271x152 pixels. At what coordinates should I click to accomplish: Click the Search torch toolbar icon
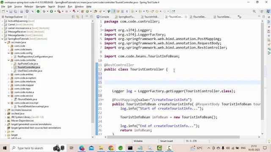point(100,11)
